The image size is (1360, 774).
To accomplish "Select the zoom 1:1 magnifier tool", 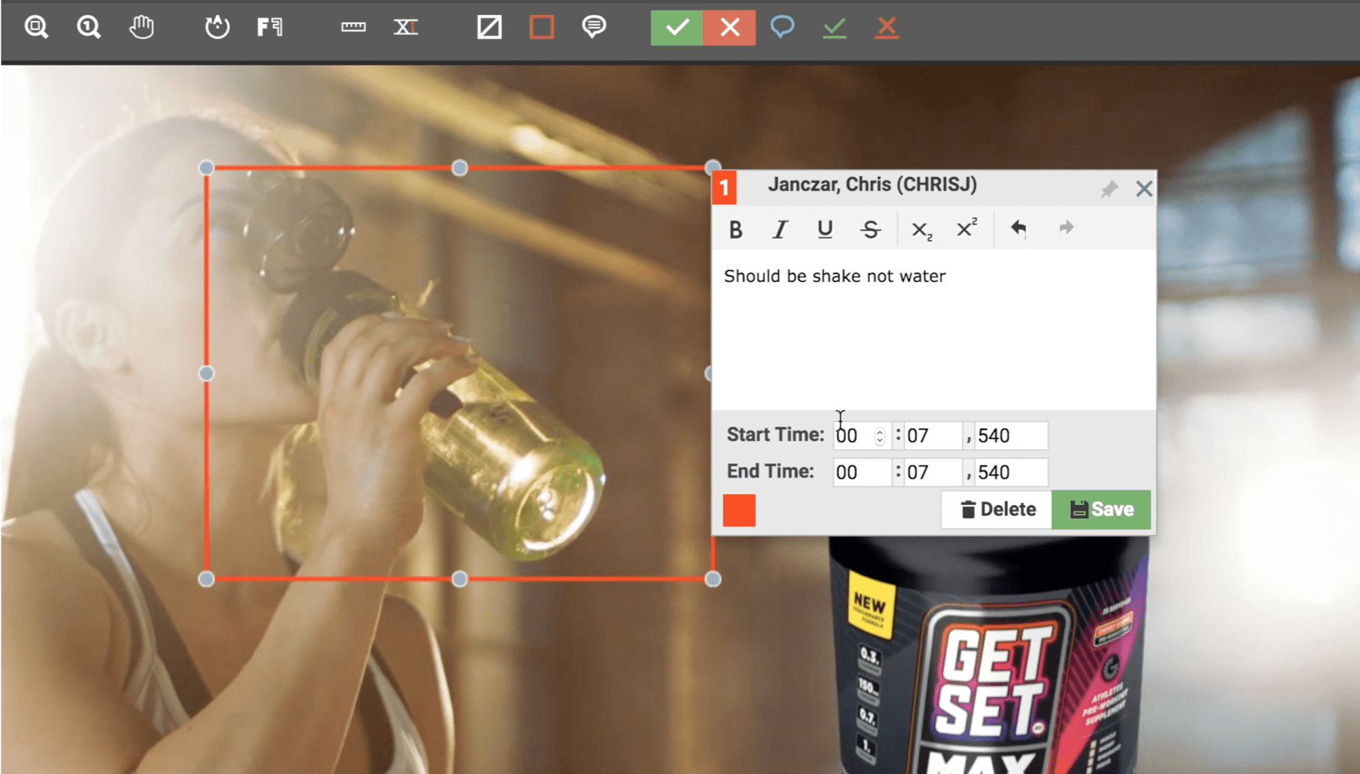I will pyautogui.click(x=88, y=27).
